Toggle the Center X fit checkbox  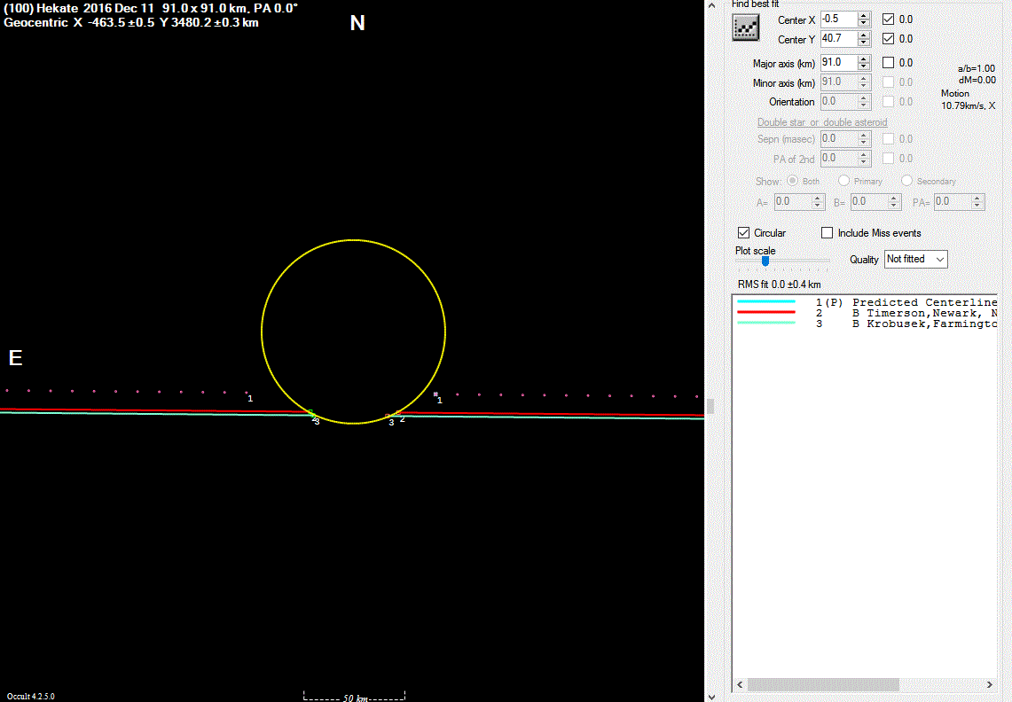[x=888, y=19]
